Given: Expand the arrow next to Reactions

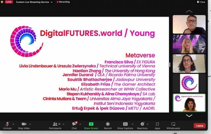Looking at the screenshot, I should tap(148, 124).
